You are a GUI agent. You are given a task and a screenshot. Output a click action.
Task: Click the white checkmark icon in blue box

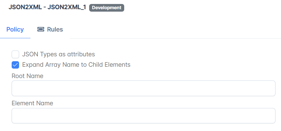coord(15,65)
